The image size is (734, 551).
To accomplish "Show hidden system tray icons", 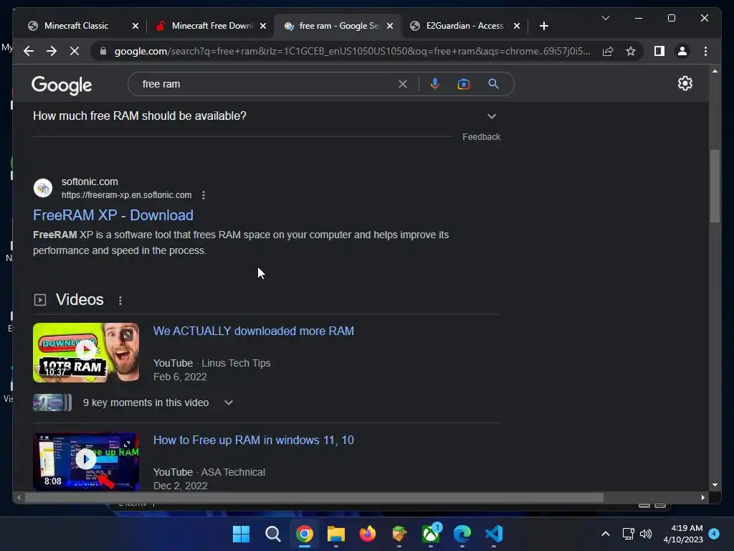I will pos(605,534).
